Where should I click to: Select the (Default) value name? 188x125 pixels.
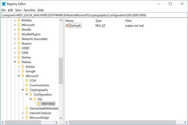coord(75,26)
